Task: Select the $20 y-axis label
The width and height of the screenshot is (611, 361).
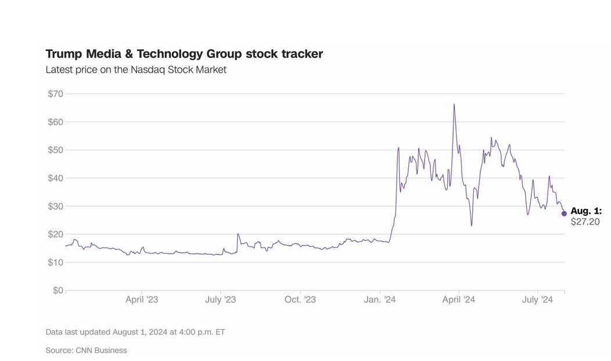Action: 55,234
